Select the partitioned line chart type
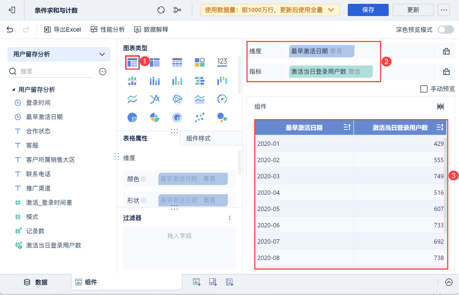This screenshot has width=459, height=295. click(x=132, y=99)
